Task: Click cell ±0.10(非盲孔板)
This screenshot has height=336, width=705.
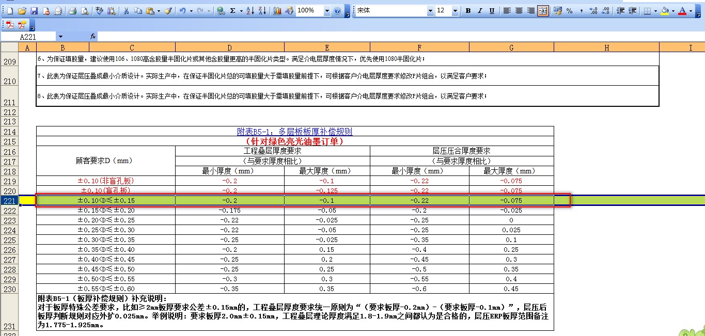Action: click(106, 181)
